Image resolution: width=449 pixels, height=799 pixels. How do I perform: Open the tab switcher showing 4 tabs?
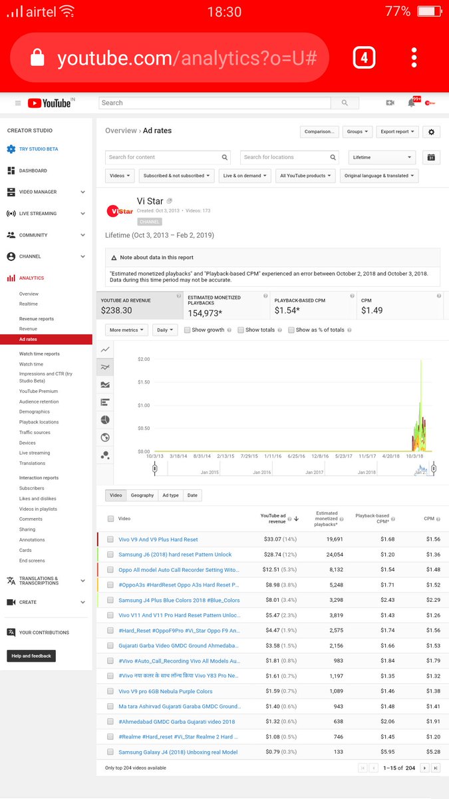pyautogui.click(x=364, y=57)
